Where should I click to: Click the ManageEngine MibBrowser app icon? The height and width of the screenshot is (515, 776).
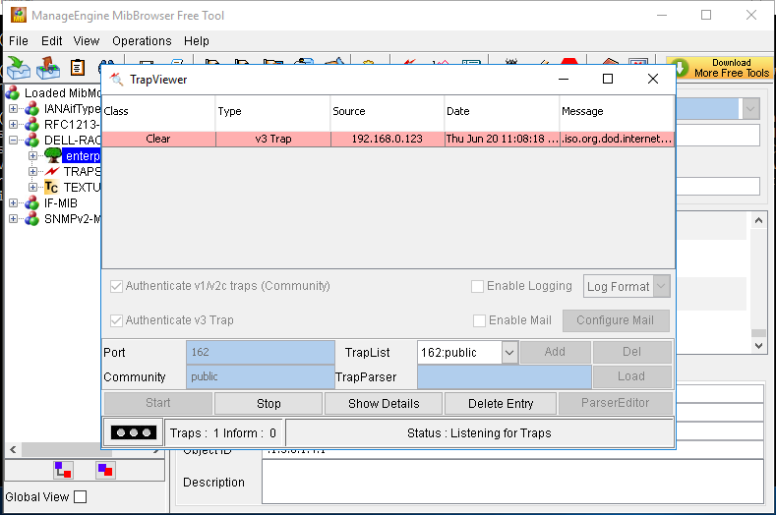[19, 15]
